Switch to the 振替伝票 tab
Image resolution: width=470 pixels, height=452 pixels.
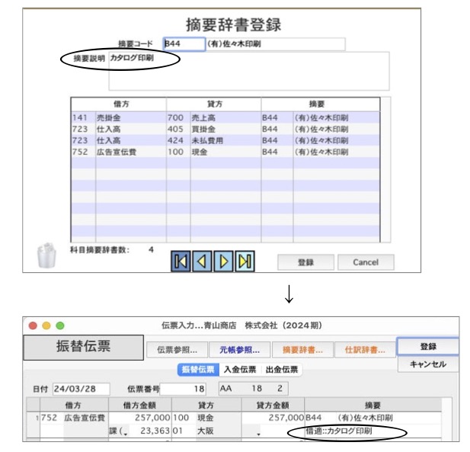pyautogui.click(x=198, y=370)
